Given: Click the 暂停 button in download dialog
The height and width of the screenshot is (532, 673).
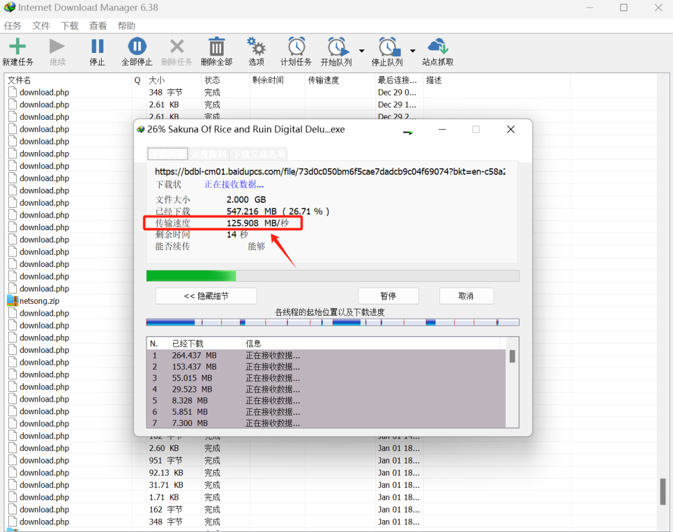Looking at the screenshot, I should (388, 296).
